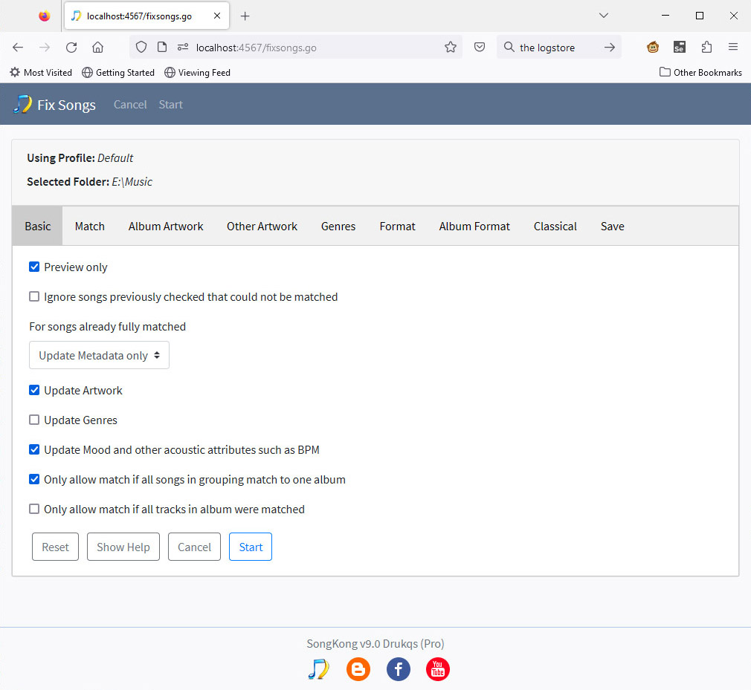Go to the browser home page icon

pyautogui.click(x=97, y=48)
